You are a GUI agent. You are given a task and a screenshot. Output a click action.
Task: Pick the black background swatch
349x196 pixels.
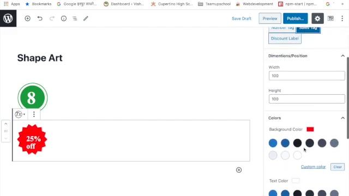click(x=297, y=143)
